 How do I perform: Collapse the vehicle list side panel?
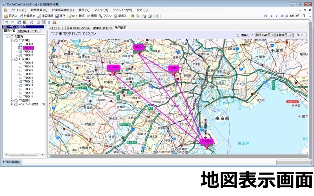point(45,27)
